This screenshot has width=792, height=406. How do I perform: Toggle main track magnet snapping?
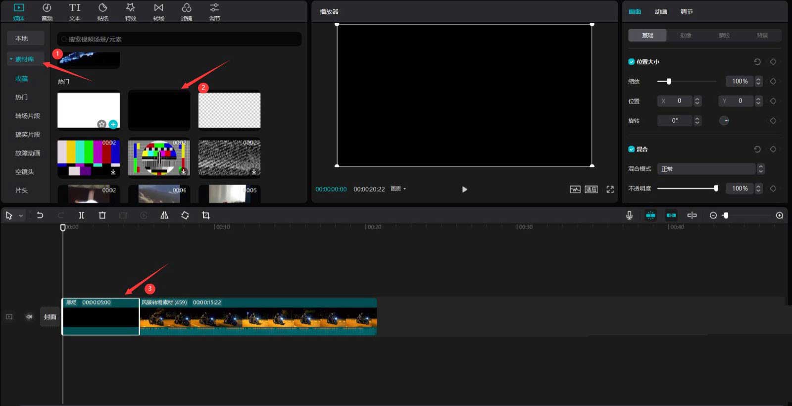tap(650, 215)
